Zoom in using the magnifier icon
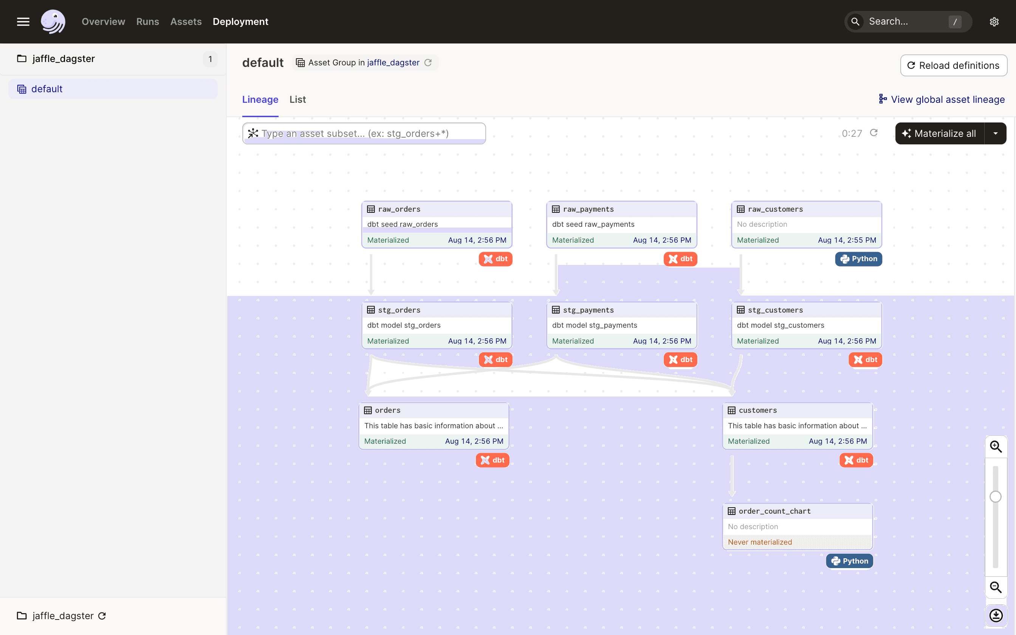The height and width of the screenshot is (635, 1016). pos(996,446)
